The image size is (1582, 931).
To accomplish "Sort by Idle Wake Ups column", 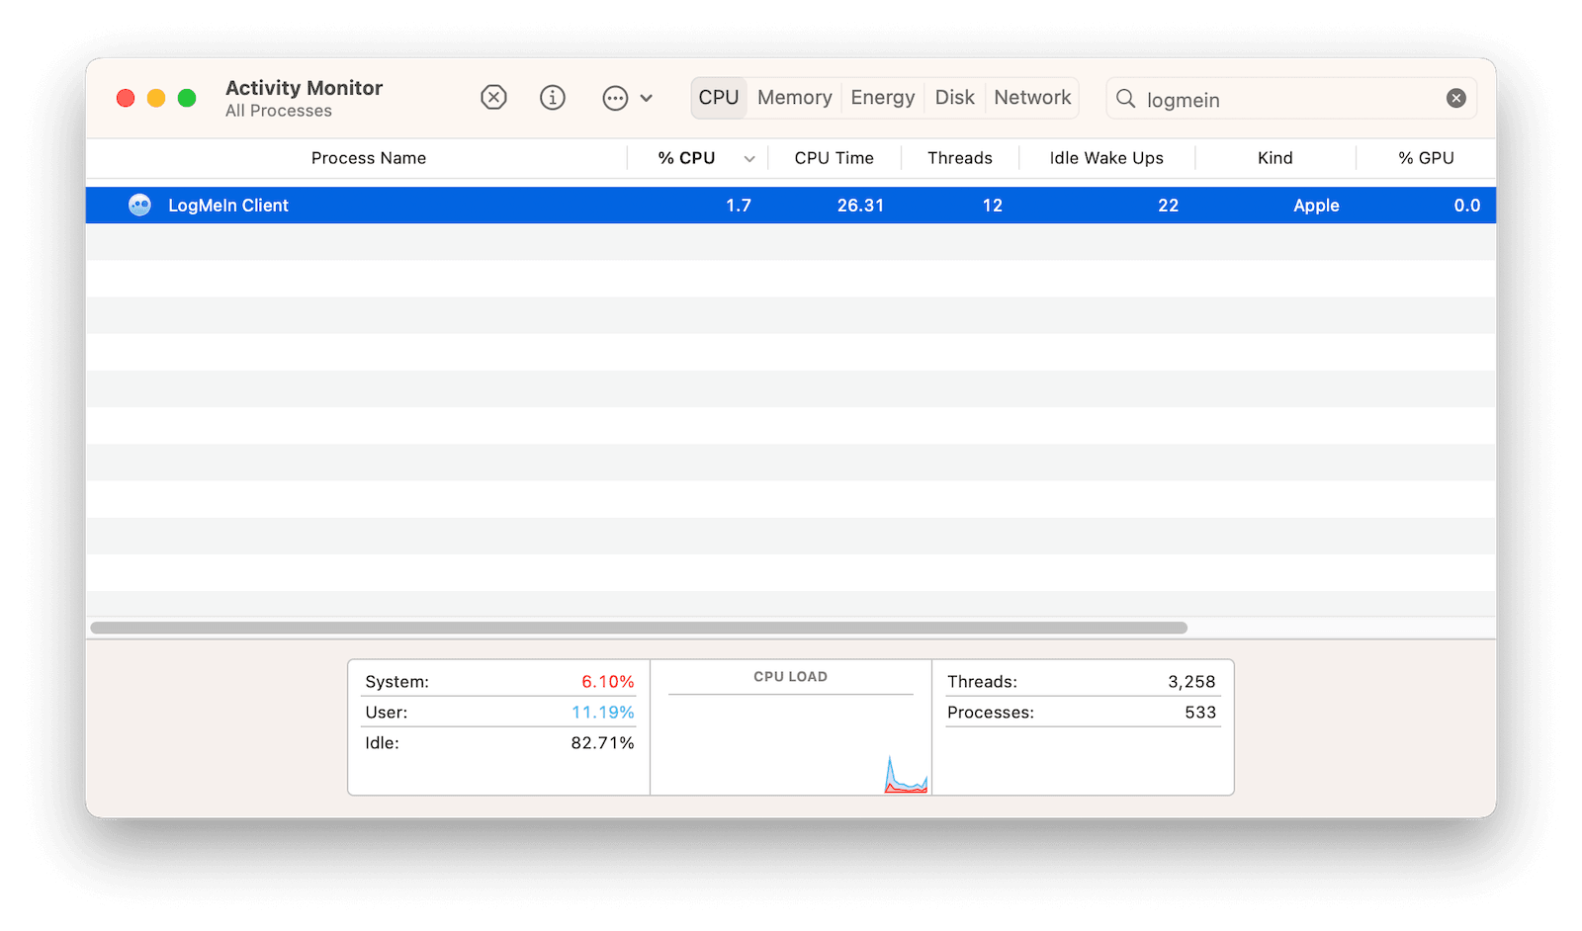I will coord(1106,158).
